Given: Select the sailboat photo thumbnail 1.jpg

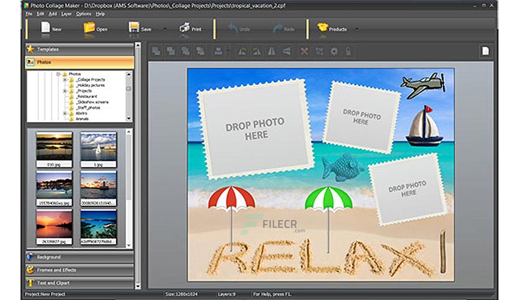Looking at the screenshot, I should pos(98,149).
